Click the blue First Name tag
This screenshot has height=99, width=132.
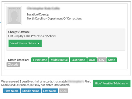coord(11,91)
